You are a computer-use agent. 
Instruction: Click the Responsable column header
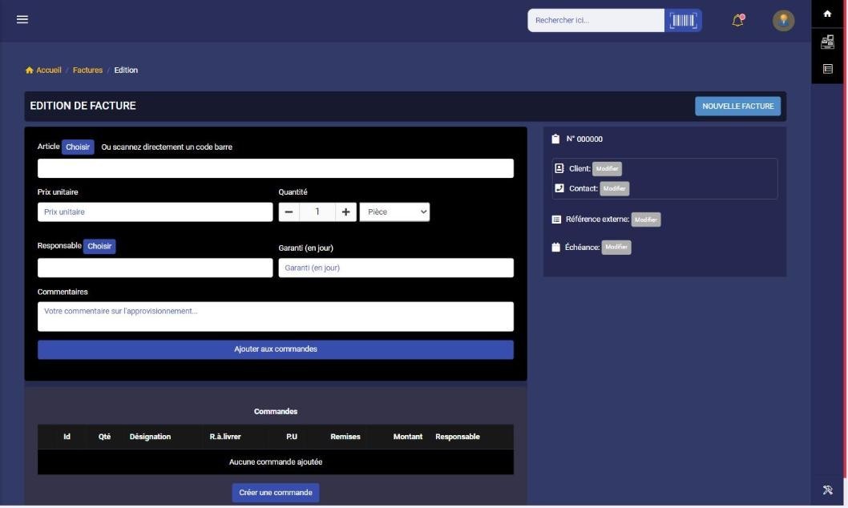click(458, 437)
